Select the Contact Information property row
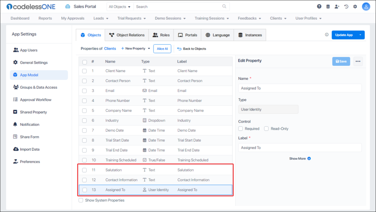Image resolution: width=376 pixels, height=212 pixels. coord(156,180)
